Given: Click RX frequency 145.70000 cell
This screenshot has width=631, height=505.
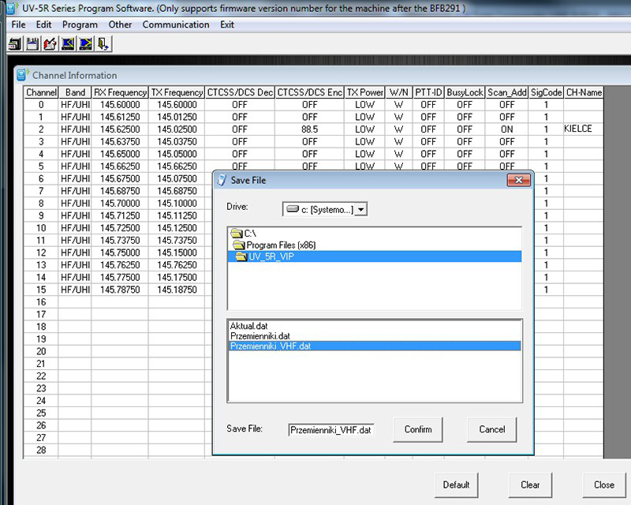Looking at the screenshot, I should tap(120, 204).
